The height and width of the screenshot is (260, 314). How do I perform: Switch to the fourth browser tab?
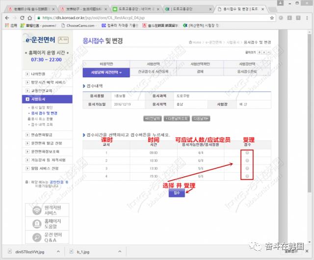click(188, 9)
